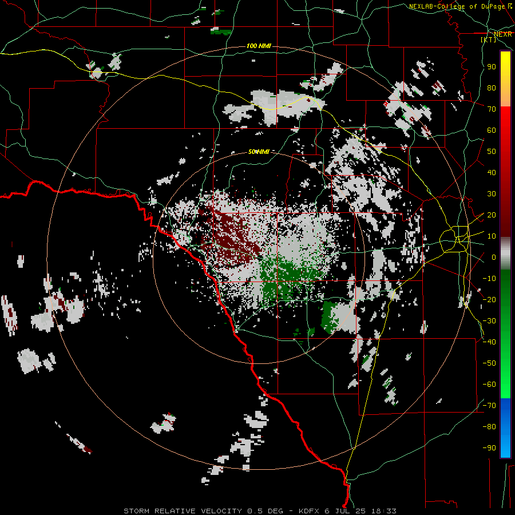This screenshot has height=515, width=515.
Task: Click the 80 value on the velocity scale
Action: tap(492, 88)
